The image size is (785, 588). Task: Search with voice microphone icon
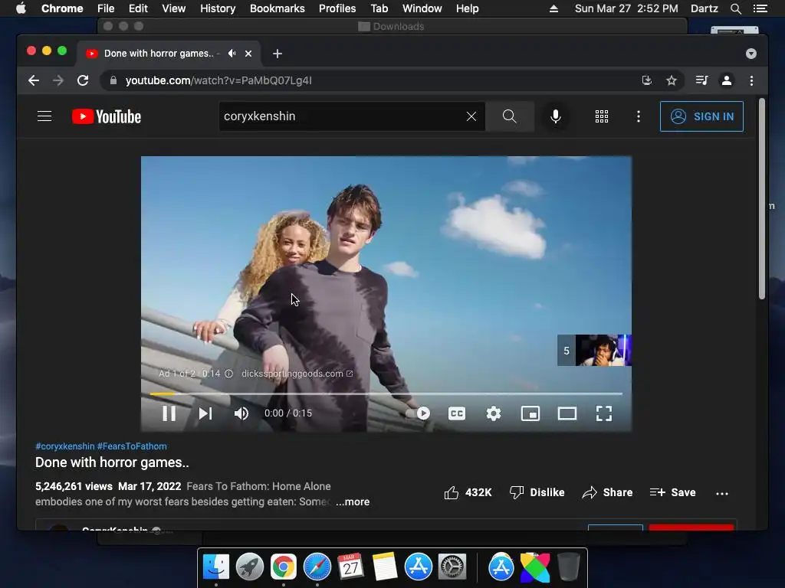(x=555, y=116)
